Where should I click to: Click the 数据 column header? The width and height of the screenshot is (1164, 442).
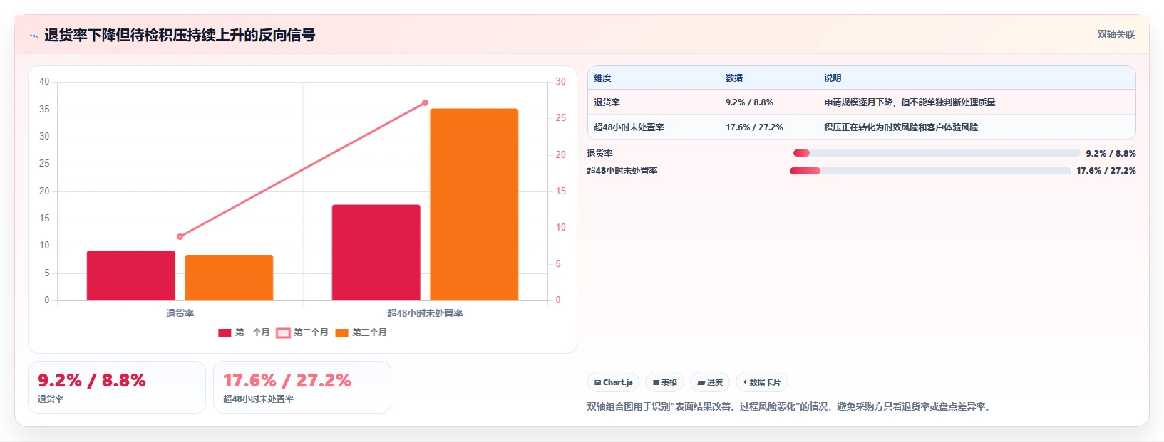[x=734, y=78]
